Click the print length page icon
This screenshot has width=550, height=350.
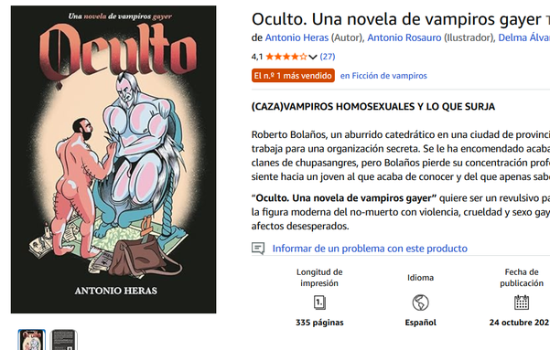(x=319, y=302)
